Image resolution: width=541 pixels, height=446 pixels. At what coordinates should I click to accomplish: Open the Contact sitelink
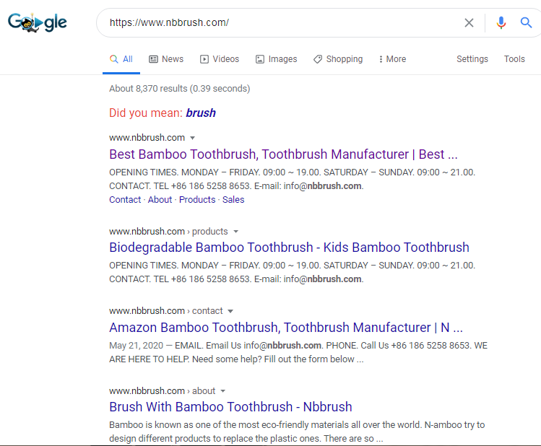125,200
